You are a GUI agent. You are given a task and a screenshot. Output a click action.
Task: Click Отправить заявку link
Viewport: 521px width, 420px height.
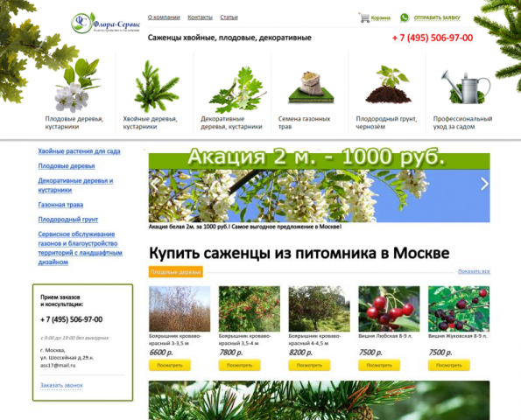(437, 17)
